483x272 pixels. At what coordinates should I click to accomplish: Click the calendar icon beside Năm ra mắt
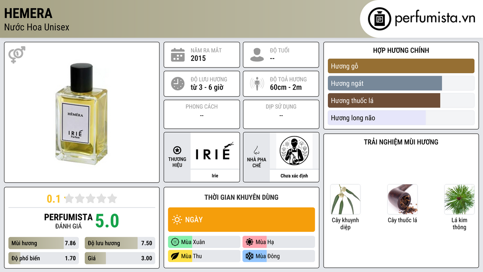[x=178, y=55]
